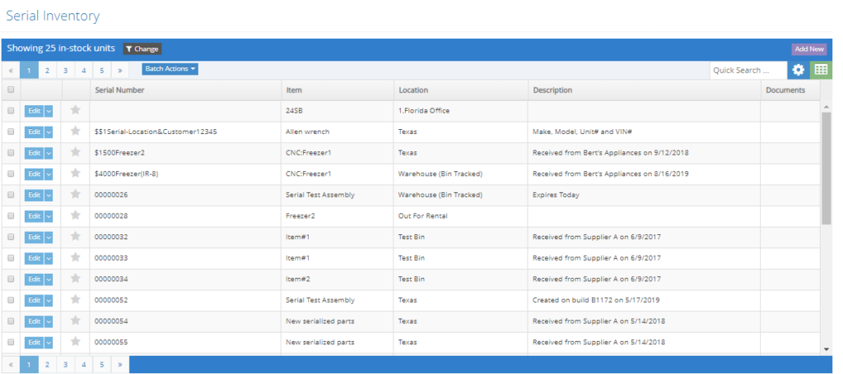Click previous page arrow in bottom pagination
This screenshot has height=374, width=843.
[x=11, y=364]
